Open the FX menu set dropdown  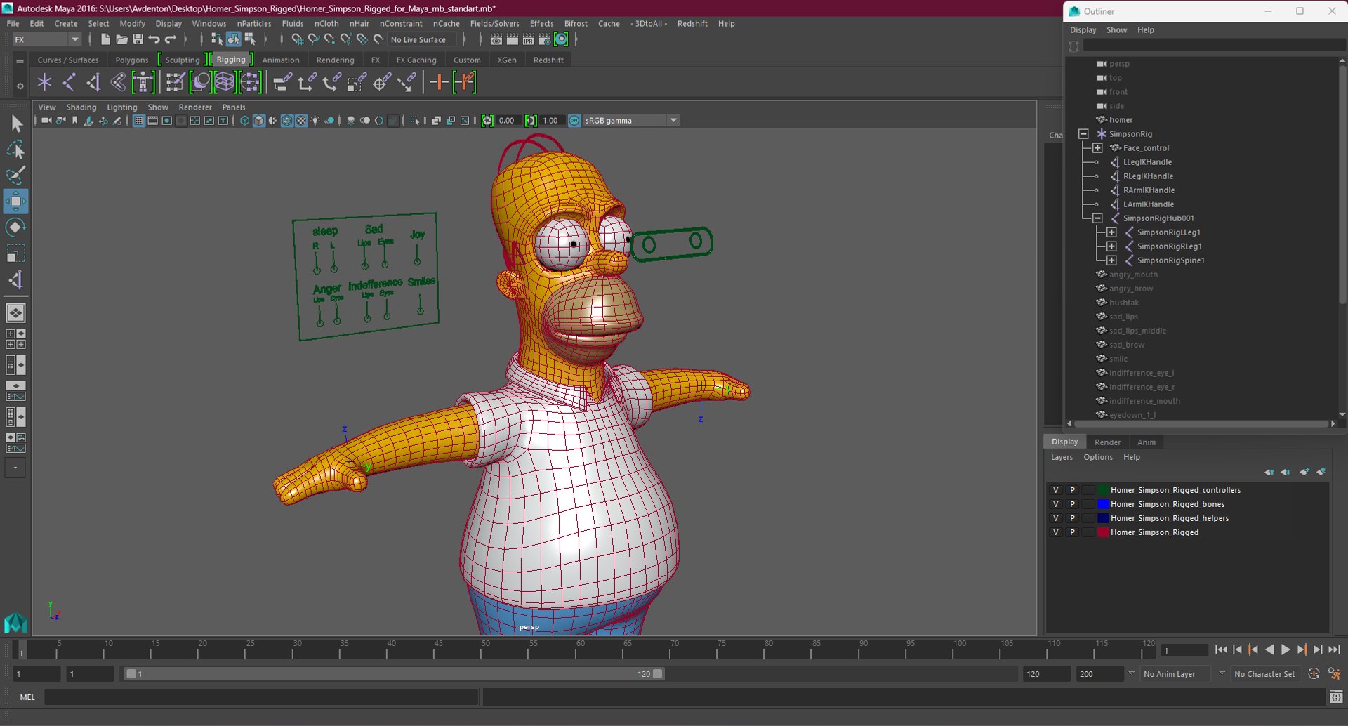pyautogui.click(x=46, y=39)
